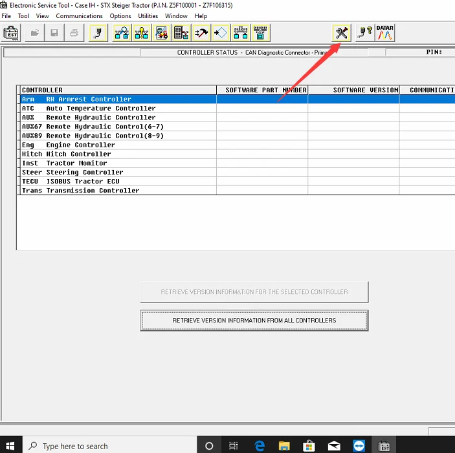The image size is (455, 453).
Task: Select the AUX Remote Hydraulic Controller row
Action: point(238,118)
